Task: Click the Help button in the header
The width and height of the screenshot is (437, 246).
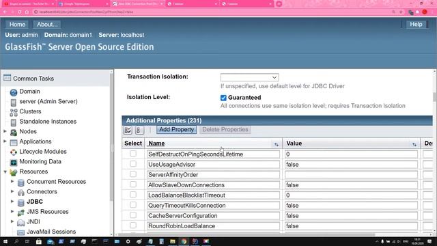Action: point(416,25)
